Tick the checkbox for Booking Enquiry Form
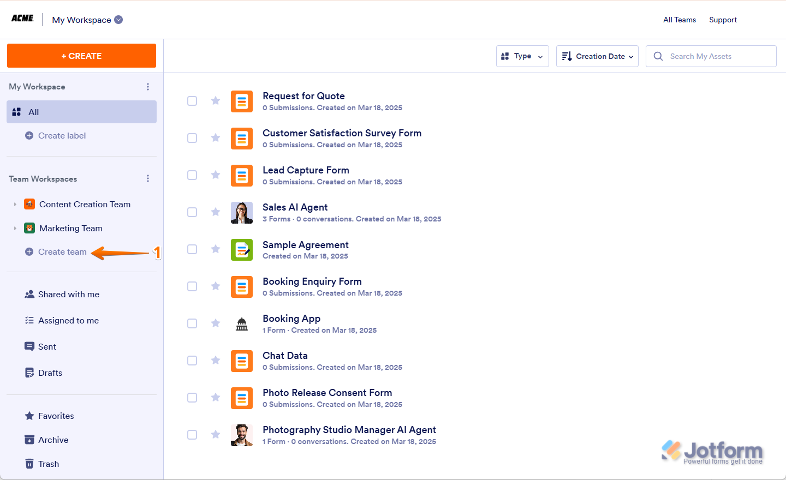786x480 pixels. [192, 286]
